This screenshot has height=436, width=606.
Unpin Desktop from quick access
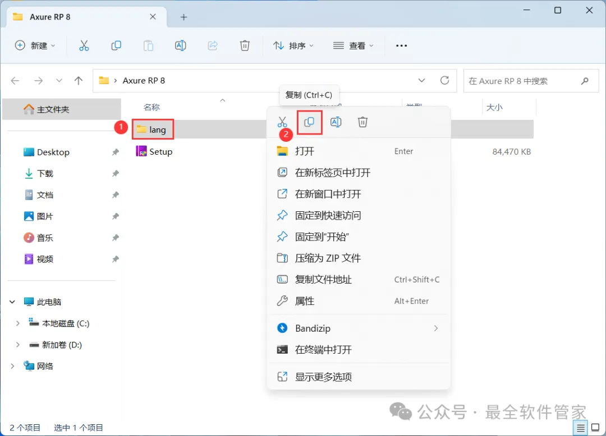pyautogui.click(x=115, y=152)
